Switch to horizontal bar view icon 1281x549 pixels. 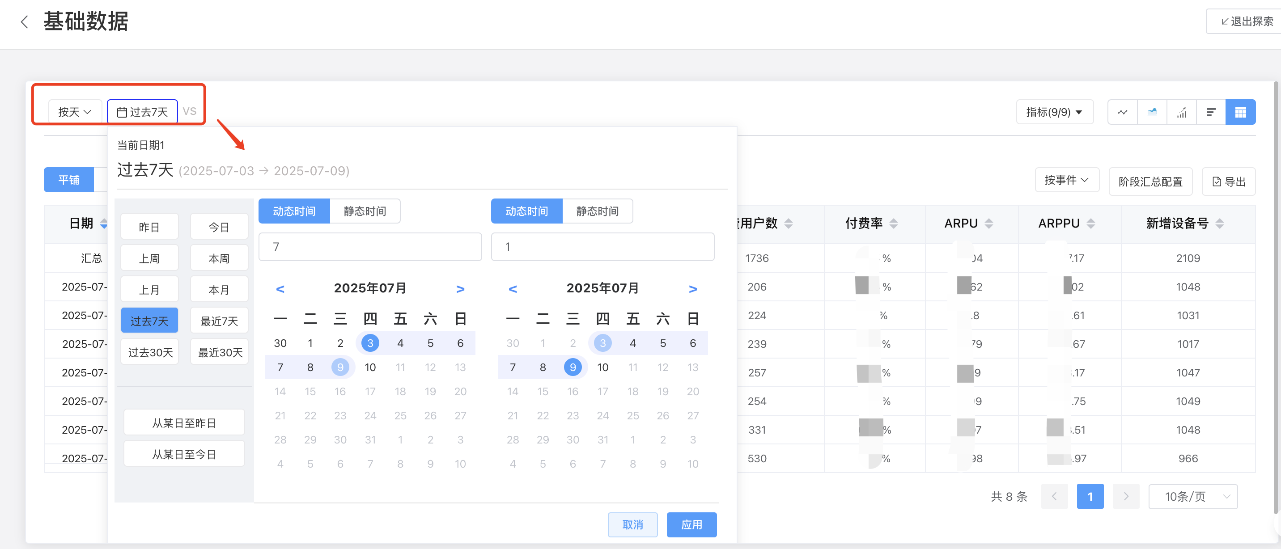click(x=1211, y=112)
